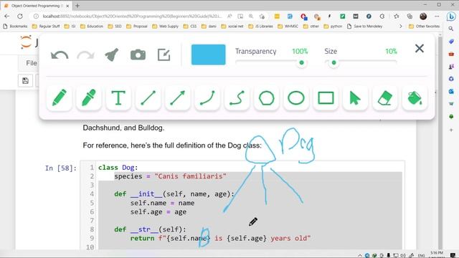This screenshot has height=258, width=459.
Task: Click the localhost address bar
Action: (132, 16)
